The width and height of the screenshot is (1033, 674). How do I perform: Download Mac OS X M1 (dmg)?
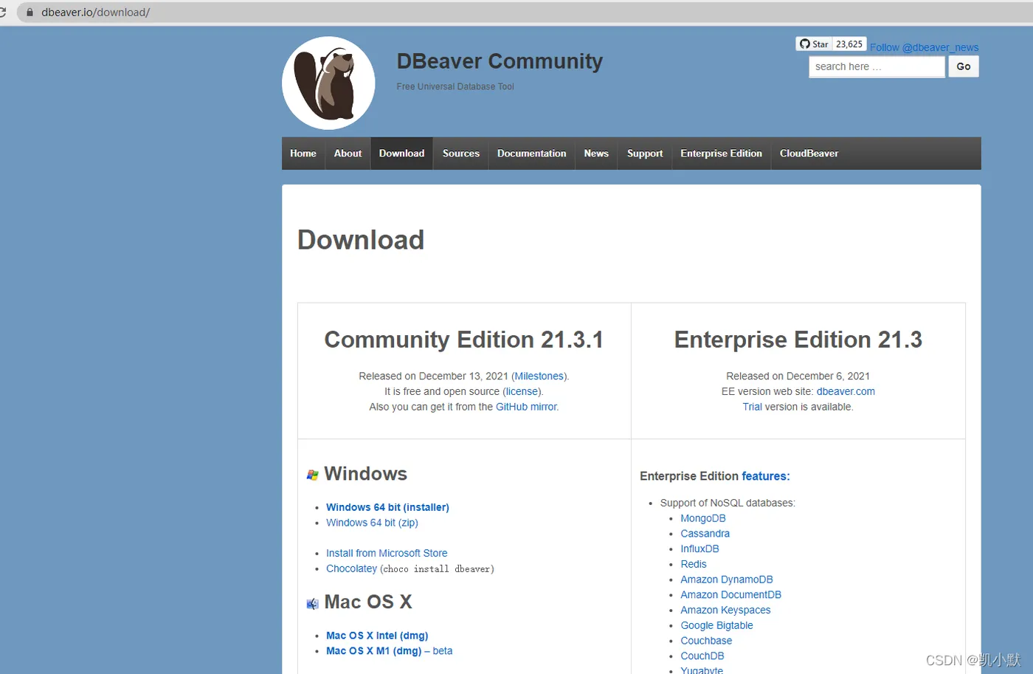pos(374,651)
